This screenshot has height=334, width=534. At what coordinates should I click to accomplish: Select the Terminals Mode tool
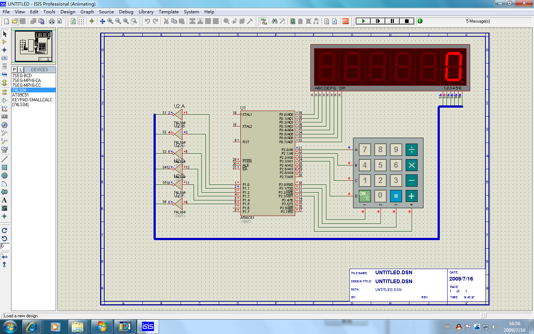click(x=4, y=92)
